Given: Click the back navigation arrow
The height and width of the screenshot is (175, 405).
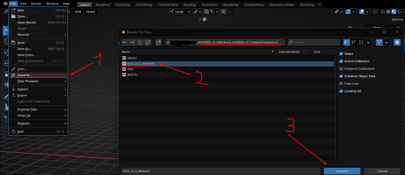Looking at the screenshot, I should [x=125, y=42].
